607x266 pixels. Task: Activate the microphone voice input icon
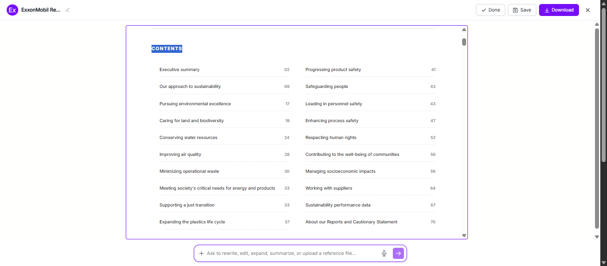384,253
